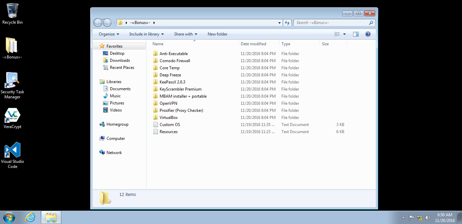Screen dimensions: 462x224
Task: Open the Include in library dropdown
Action: [146, 34]
